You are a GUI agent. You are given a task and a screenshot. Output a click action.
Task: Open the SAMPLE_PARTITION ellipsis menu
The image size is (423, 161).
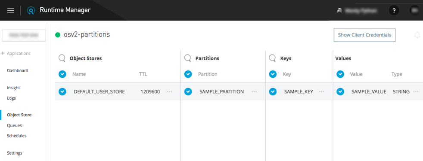click(x=254, y=91)
